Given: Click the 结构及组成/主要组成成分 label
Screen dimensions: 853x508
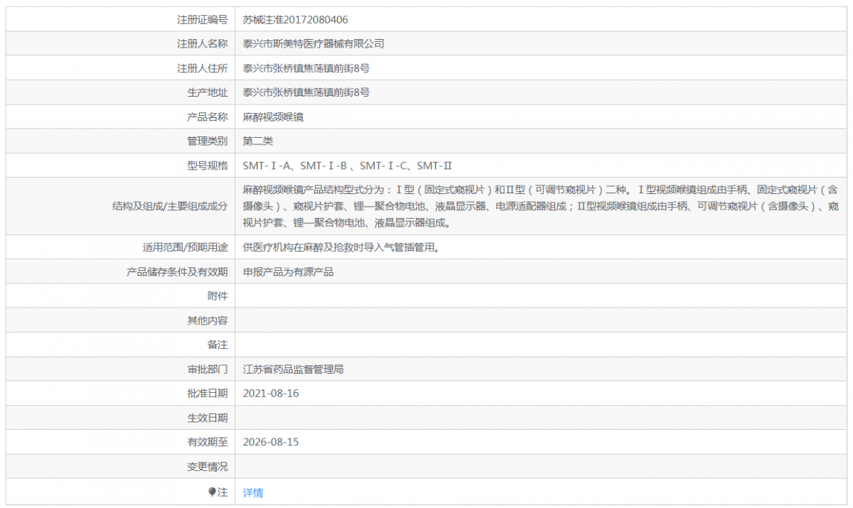Looking at the screenshot, I should 170,206.
